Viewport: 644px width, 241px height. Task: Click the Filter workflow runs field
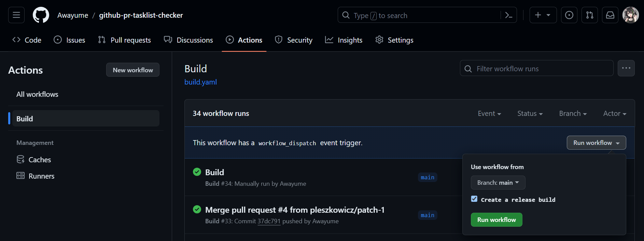[x=540, y=69]
